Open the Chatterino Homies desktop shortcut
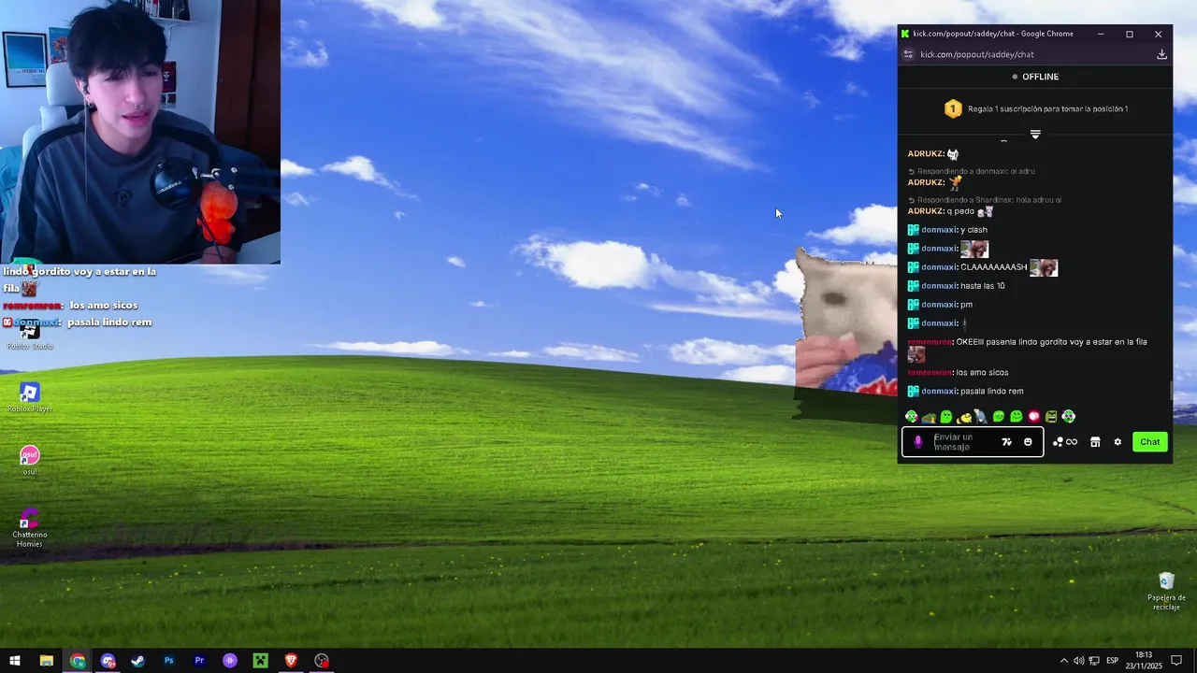The image size is (1197, 673). (x=30, y=528)
